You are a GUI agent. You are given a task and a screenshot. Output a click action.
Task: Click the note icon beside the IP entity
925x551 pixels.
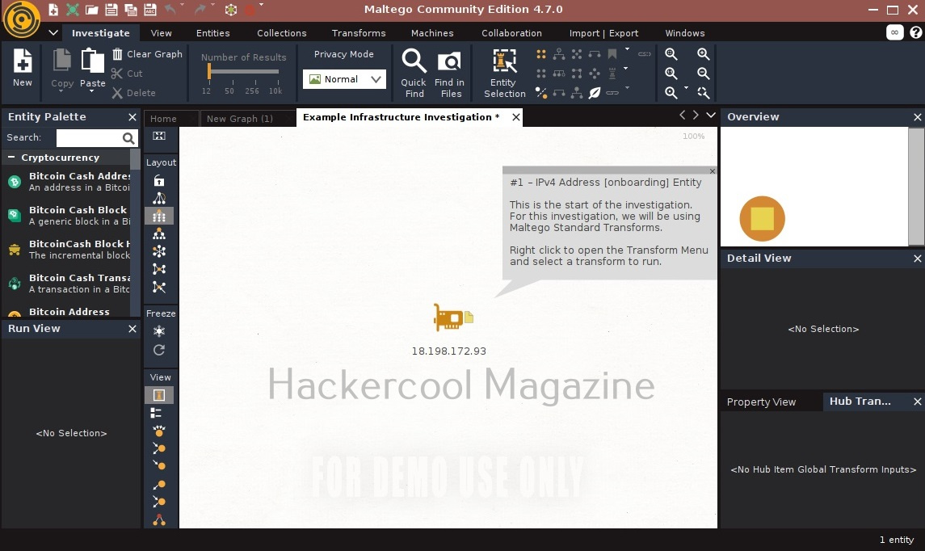[469, 318]
